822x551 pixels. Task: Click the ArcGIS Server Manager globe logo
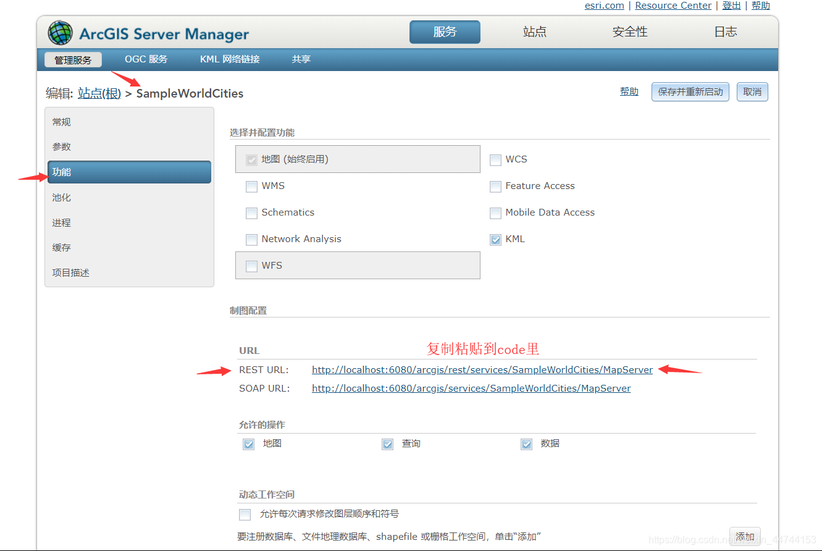[60, 33]
